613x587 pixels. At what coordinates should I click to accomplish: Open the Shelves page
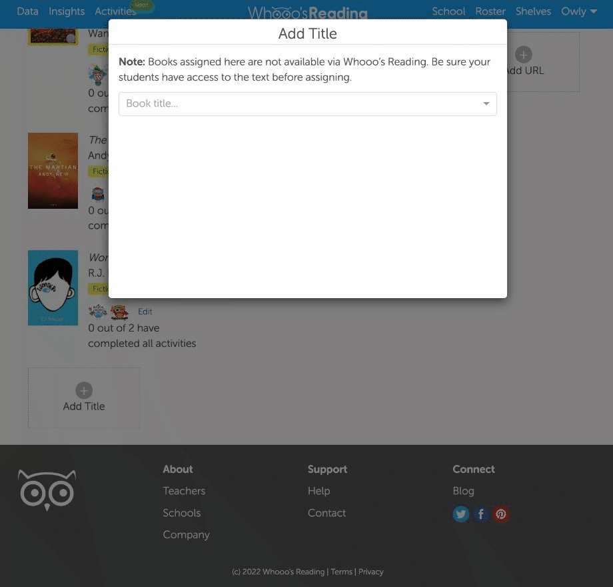(x=533, y=11)
